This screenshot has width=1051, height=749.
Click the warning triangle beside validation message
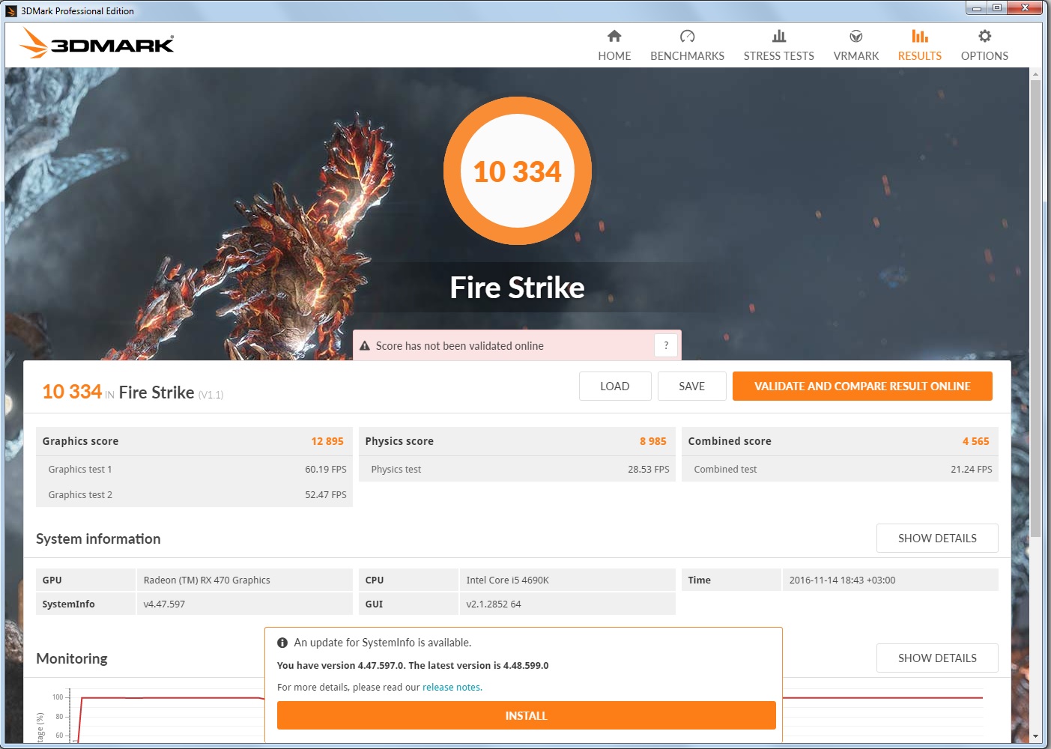tap(365, 346)
